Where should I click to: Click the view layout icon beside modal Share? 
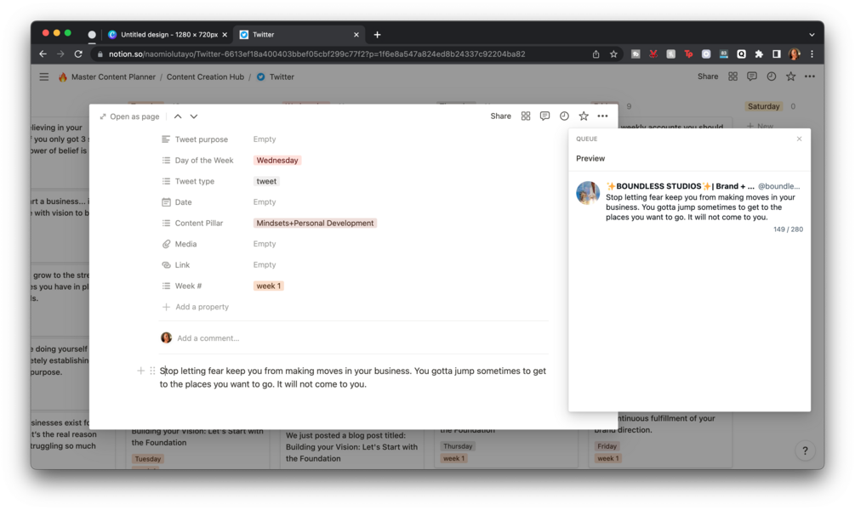point(526,116)
